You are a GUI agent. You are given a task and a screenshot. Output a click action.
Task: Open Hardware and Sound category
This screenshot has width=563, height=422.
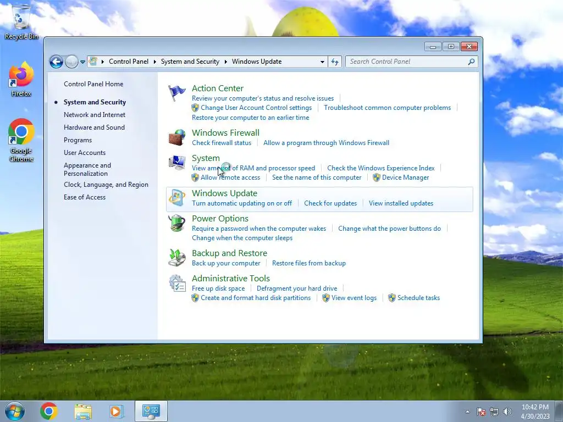[x=94, y=127]
